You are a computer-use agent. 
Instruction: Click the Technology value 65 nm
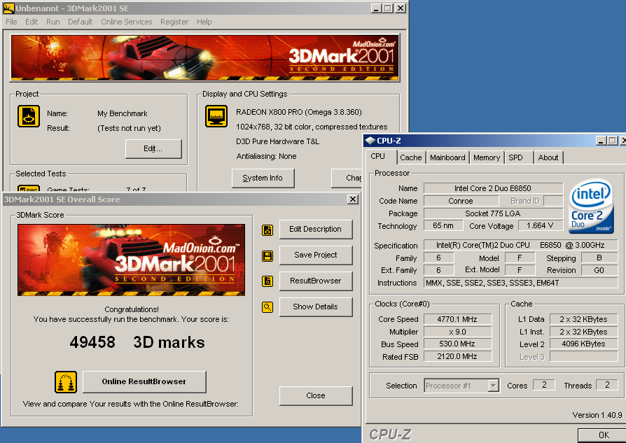point(443,226)
